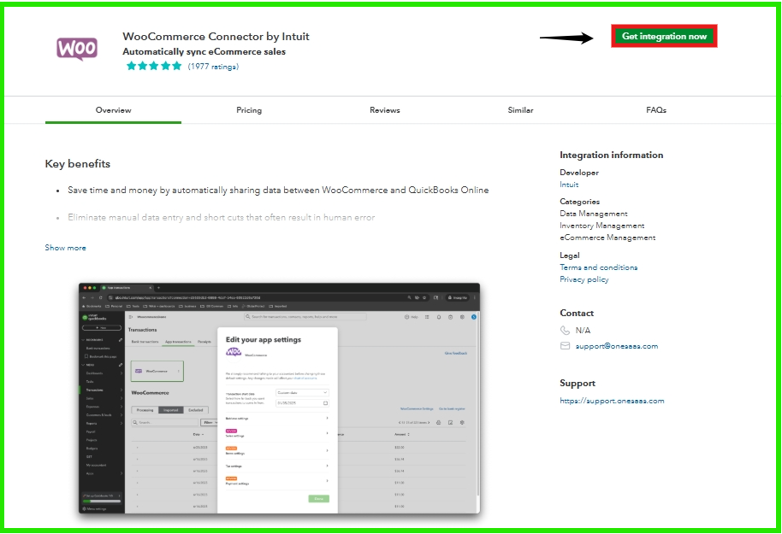Click the Inventory Management category text
The width and height of the screenshot is (782, 534).
(602, 226)
